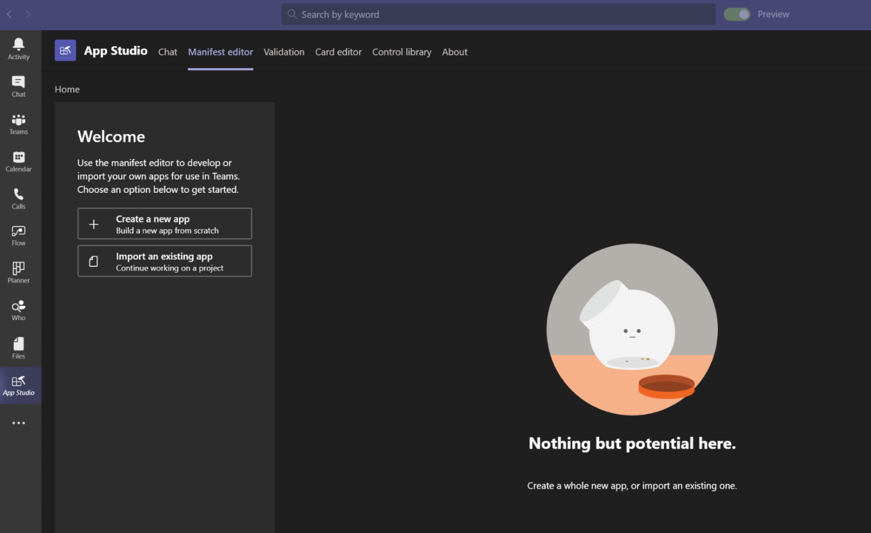Expand more apps ellipsis in sidebar
871x533 pixels.
[18, 423]
